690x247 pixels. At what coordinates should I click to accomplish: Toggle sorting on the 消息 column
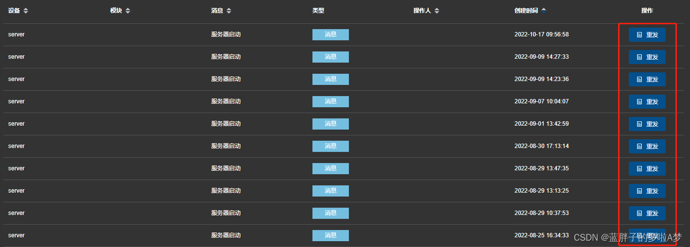229,11
